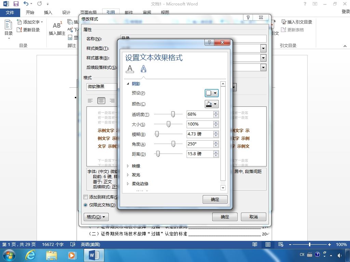The height and width of the screenshot is (262, 350).
Task: Click Insert Table of Authorities icon
Action: [x=284, y=22]
